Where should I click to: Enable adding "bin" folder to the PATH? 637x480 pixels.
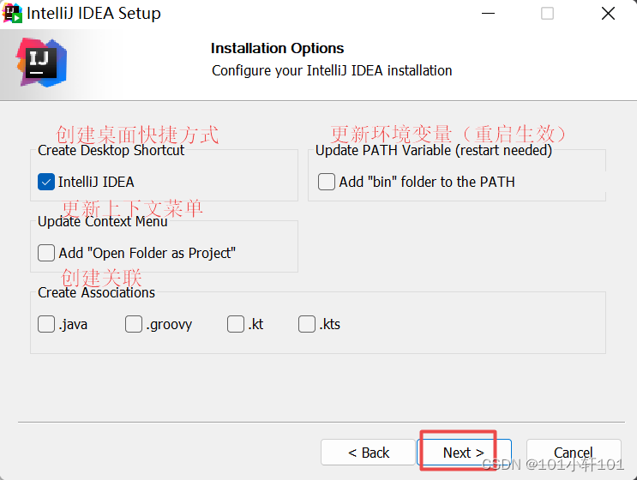click(327, 182)
